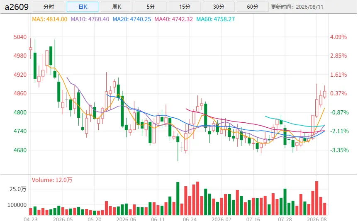
Task: Click the tallest red volume bar in August
Action: pos(317,198)
